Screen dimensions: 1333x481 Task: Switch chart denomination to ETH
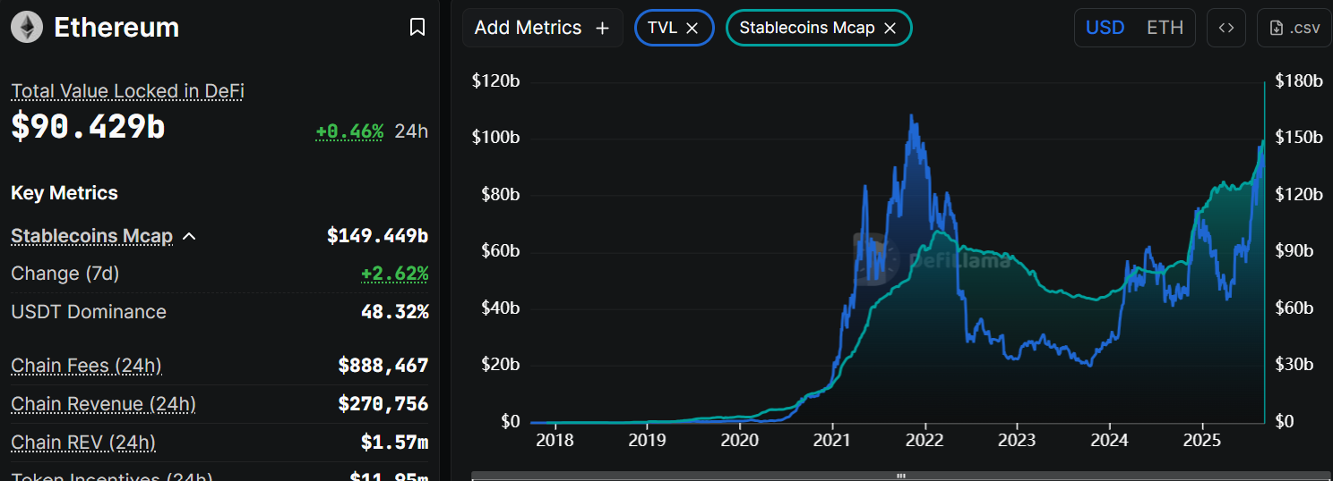1165,28
